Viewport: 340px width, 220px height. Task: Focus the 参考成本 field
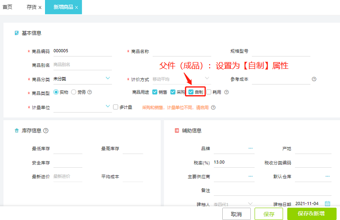pyautogui.click(x=281, y=79)
